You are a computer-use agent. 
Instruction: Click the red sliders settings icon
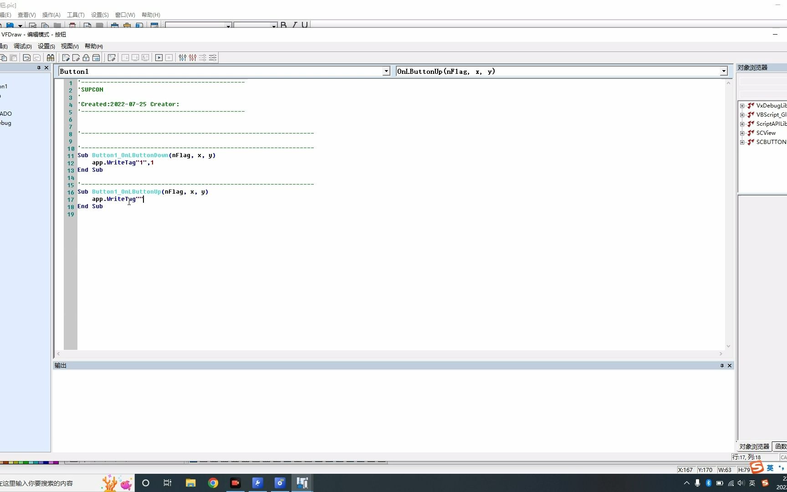(193, 58)
